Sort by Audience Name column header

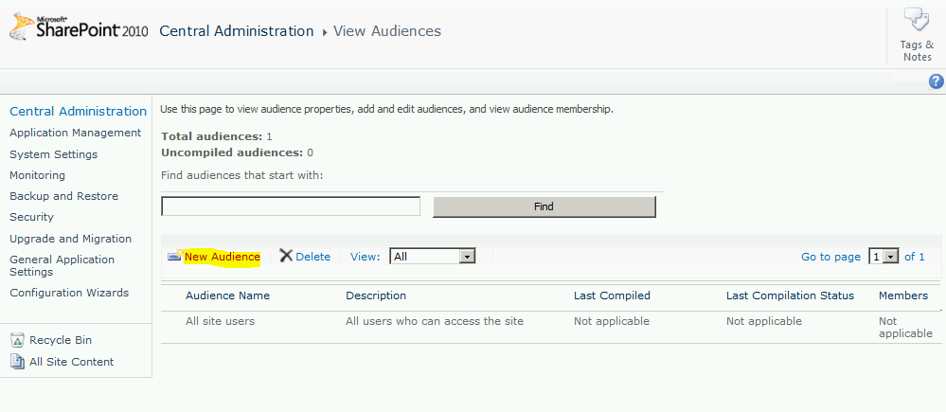pyautogui.click(x=227, y=296)
